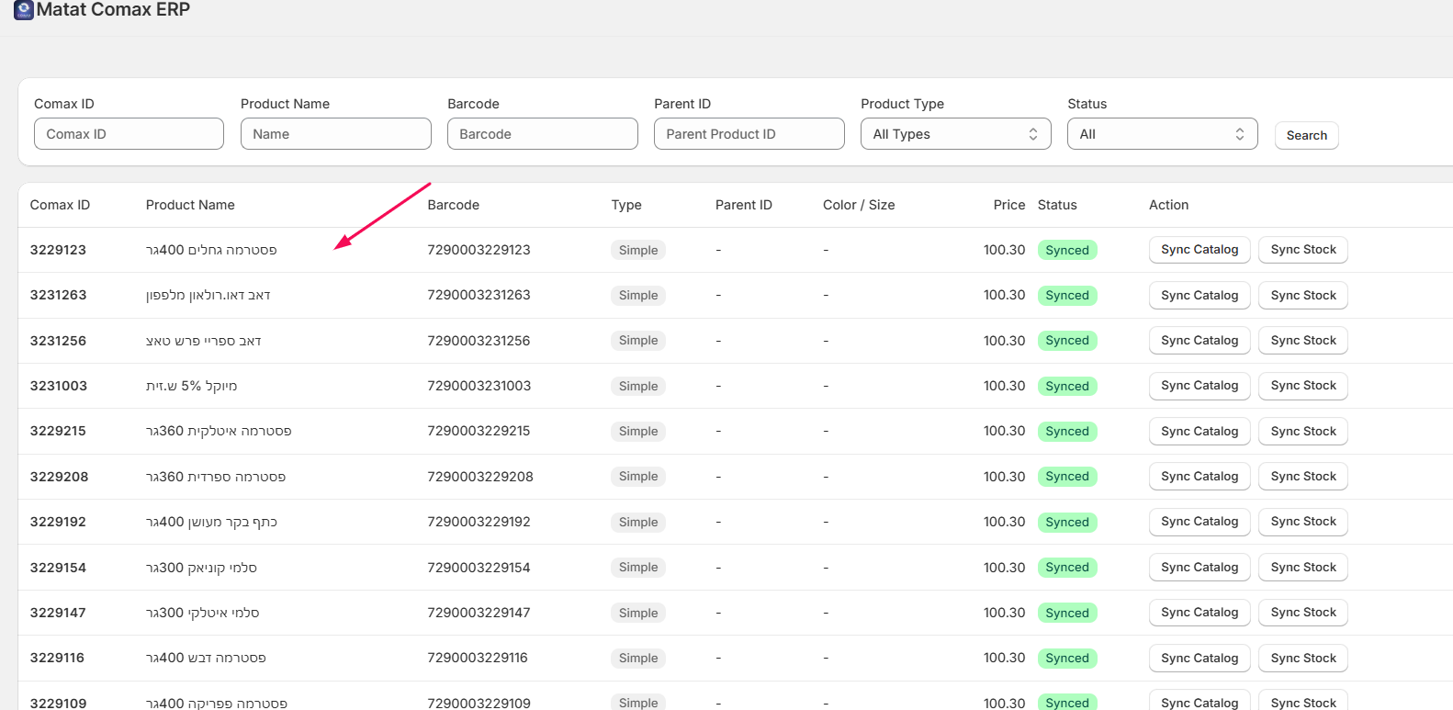Image resolution: width=1453 pixels, height=710 pixels.
Task: Sync Stock for product 3229192
Action: 1302,522
